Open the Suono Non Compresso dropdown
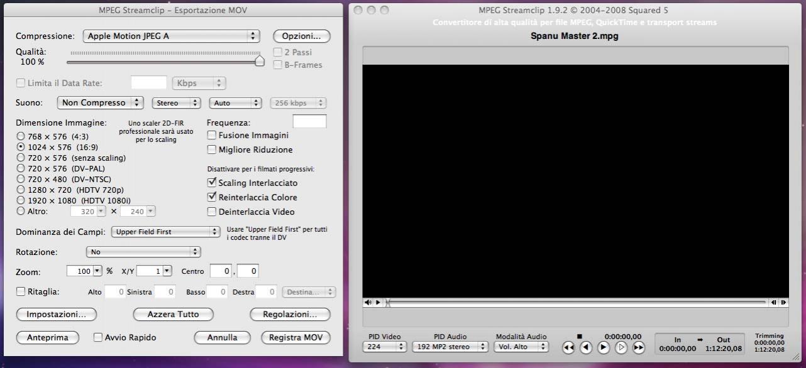 coord(101,102)
